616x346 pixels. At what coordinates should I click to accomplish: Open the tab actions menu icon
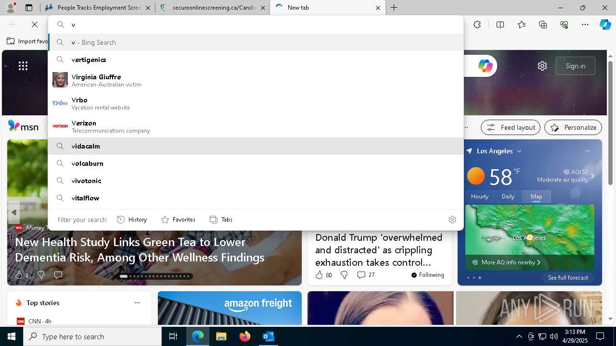tap(29, 8)
